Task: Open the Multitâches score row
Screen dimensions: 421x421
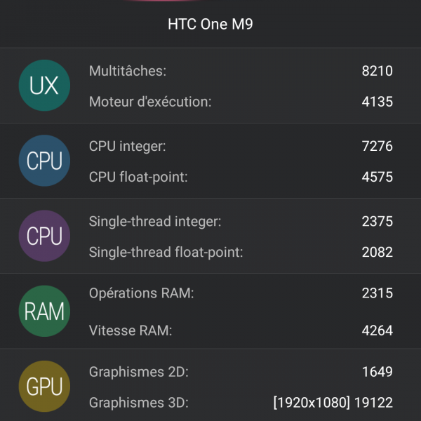Action: (128, 71)
